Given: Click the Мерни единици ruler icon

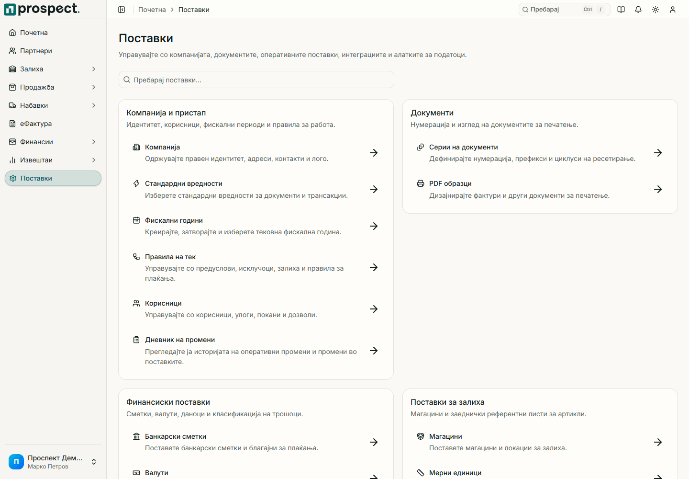Looking at the screenshot, I should point(421,473).
